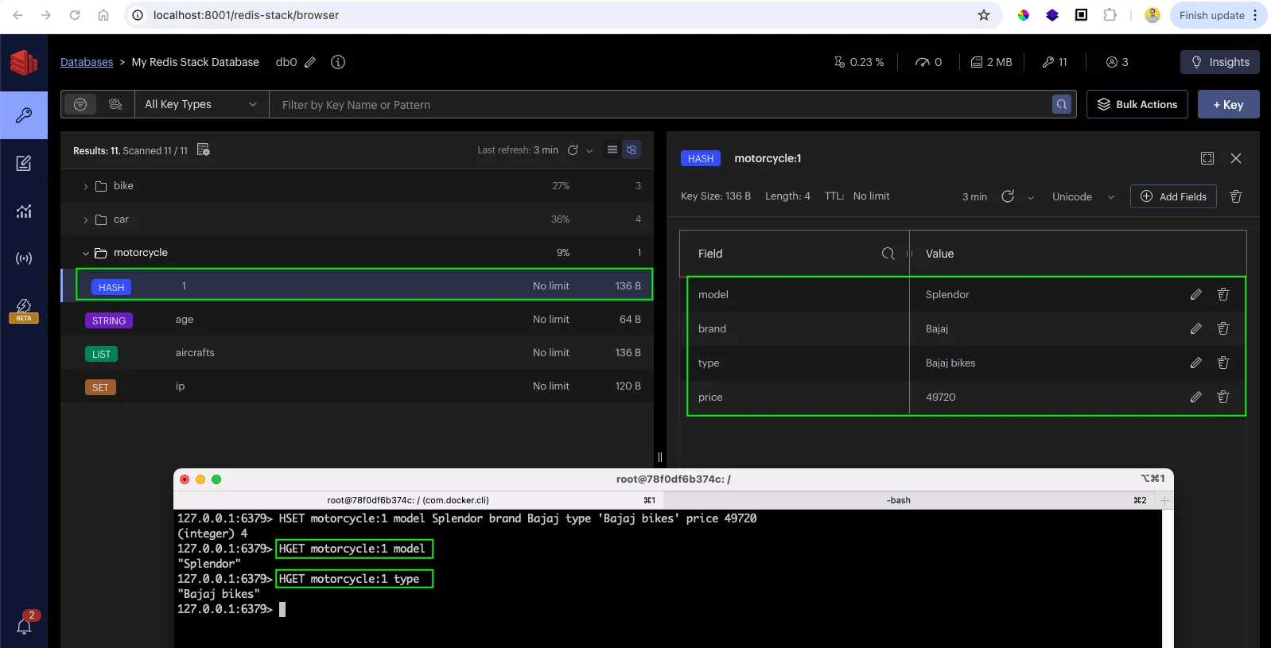
Task: Open the Redis logo home icon
Action: [x=24, y=62]
